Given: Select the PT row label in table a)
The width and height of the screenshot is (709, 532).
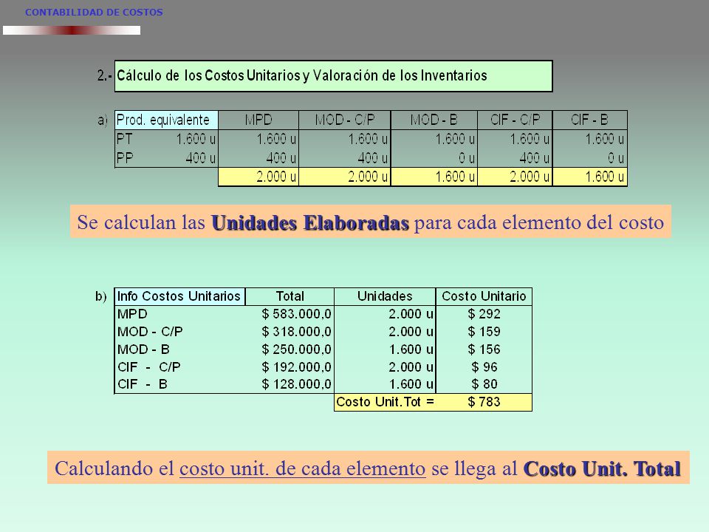Looking at the screenshot, I should click(124, 139).
